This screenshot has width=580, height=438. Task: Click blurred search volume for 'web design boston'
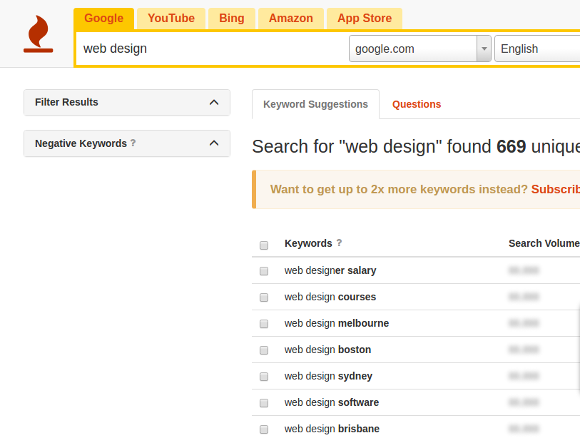coord(524,350)
